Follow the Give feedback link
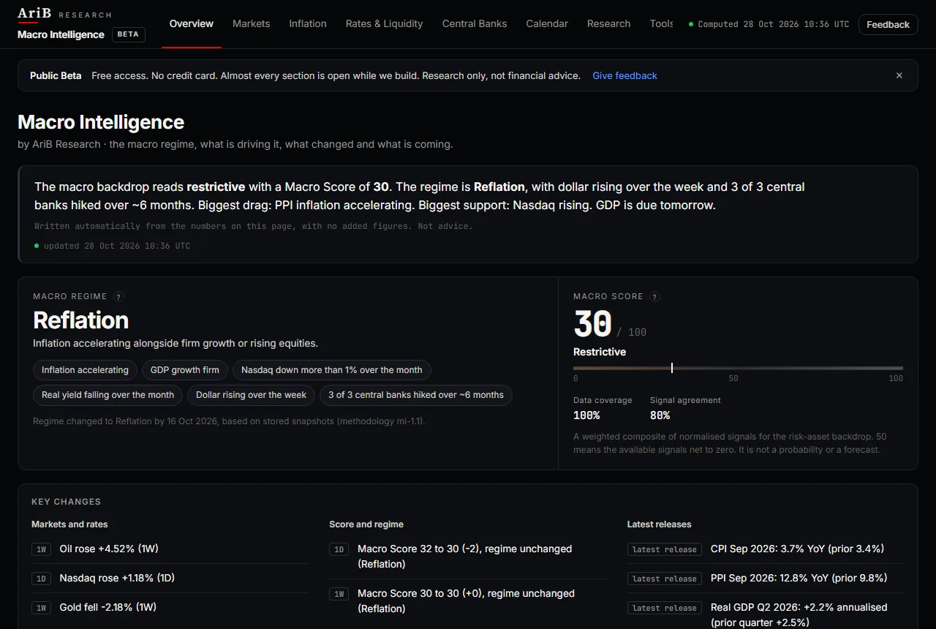 [x=625, y=75]
